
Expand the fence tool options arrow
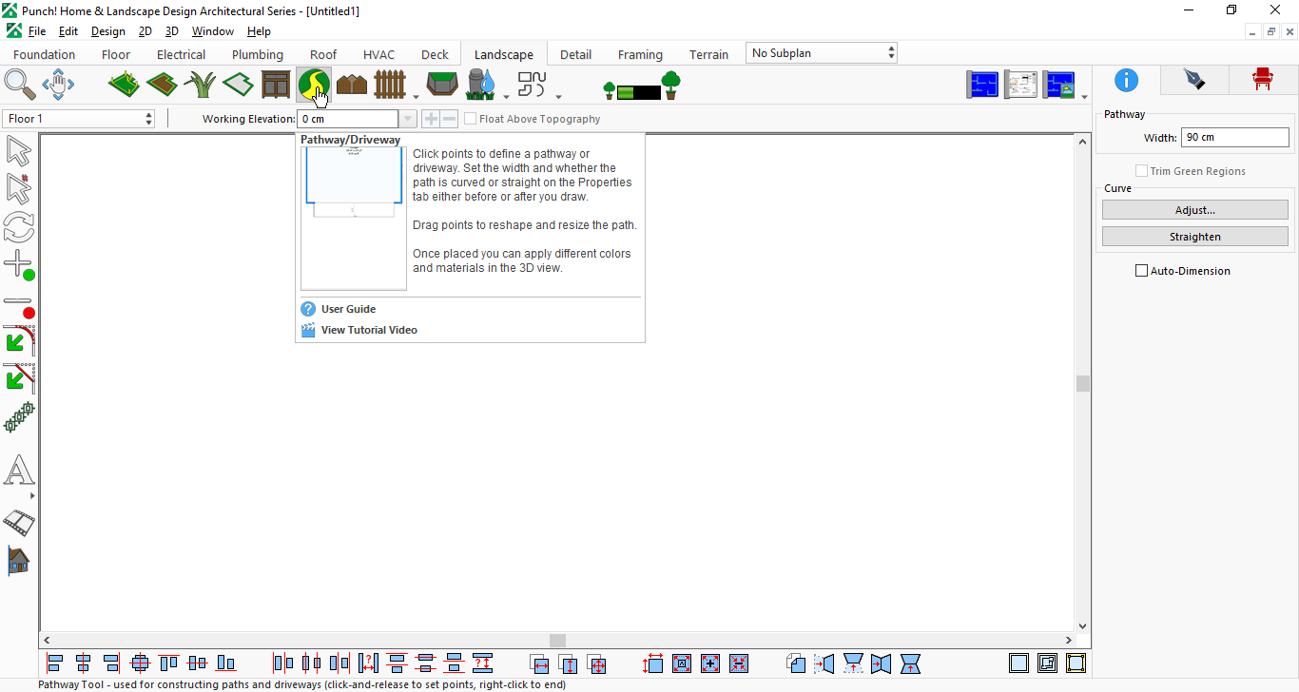pyautogui.click(x=416, y=96)
